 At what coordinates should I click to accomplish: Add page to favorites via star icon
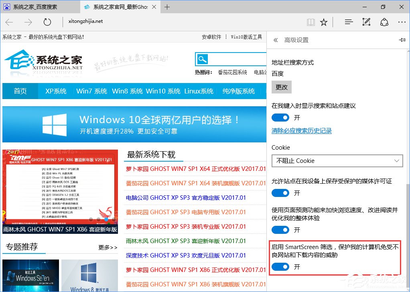(x=324, y=22)
